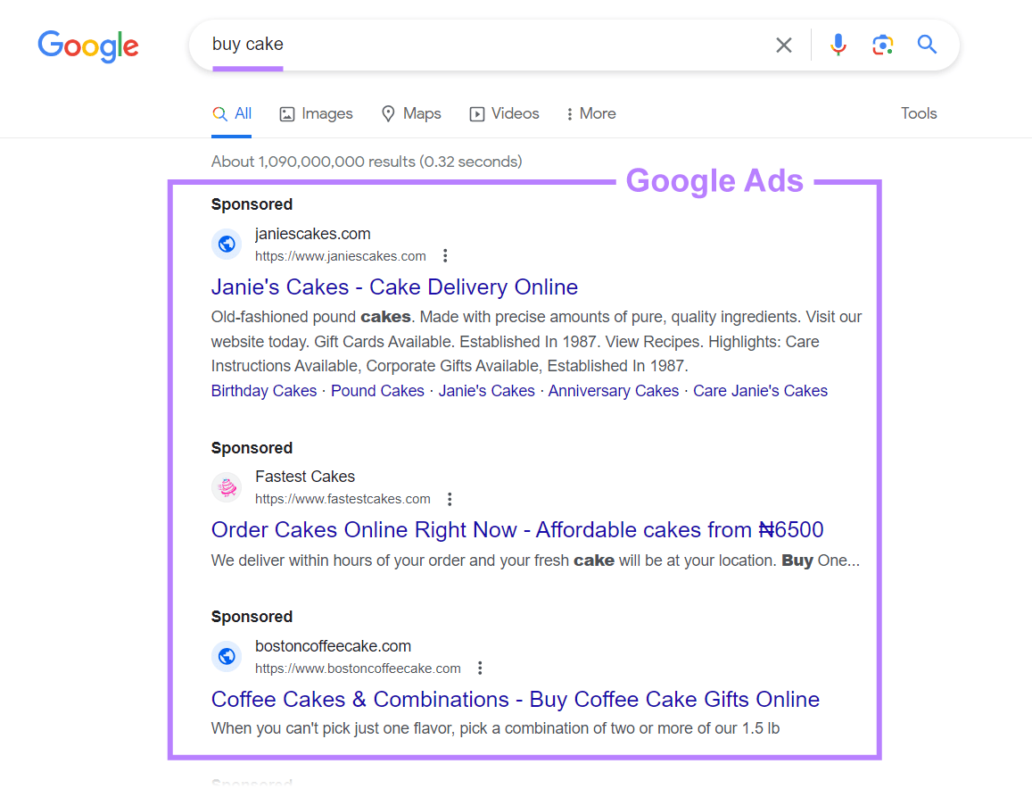Open Google Lens camera search
The height and width of the screenshot is (789, 1032).
click(x=882, y=45)
